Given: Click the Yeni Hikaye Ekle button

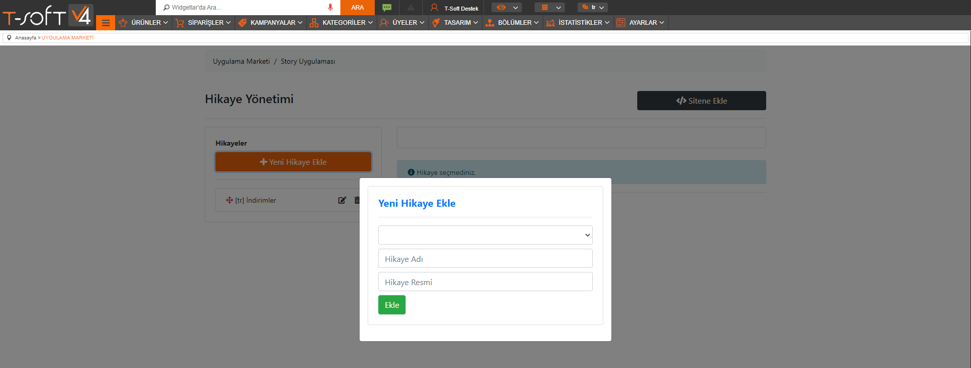Looking at the screenshot, I should click(x=293, y=162).
